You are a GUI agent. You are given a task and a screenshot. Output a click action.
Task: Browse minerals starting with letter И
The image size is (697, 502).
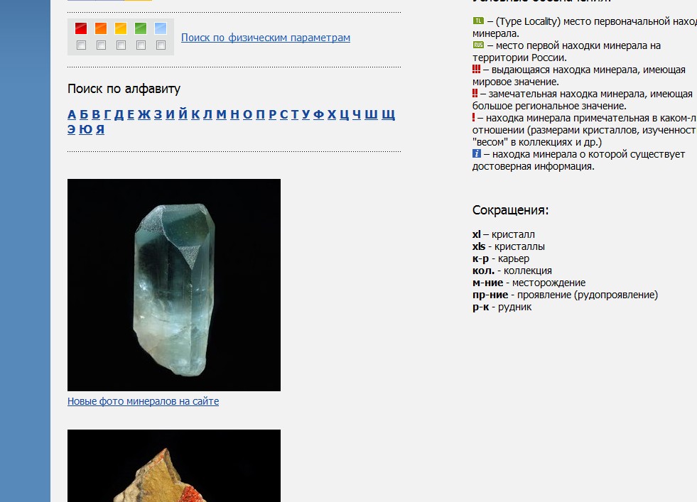click(171, 114)
